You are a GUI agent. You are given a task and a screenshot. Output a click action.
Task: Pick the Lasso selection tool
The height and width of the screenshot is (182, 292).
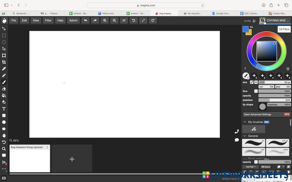(x=4, y=49)
